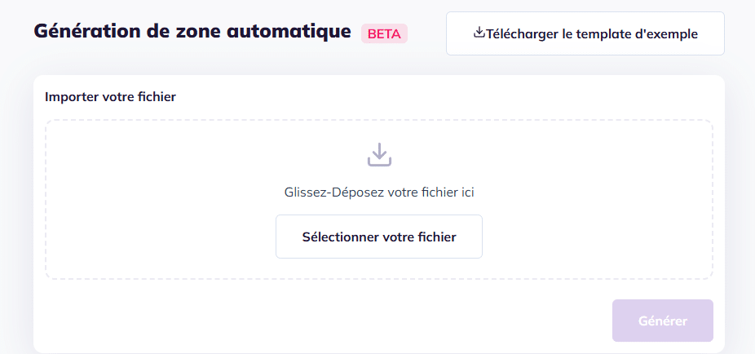
Task: Click the Importer votre fichier label
Action: pyautogui.click(x=110, y=96)
